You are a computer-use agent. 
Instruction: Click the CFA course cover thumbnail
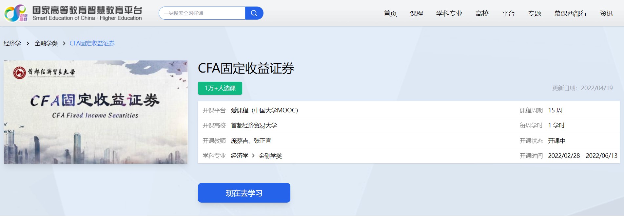tap(96, 112)
